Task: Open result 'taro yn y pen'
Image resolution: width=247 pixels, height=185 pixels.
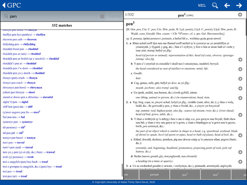Action: (x=29, y=152)
